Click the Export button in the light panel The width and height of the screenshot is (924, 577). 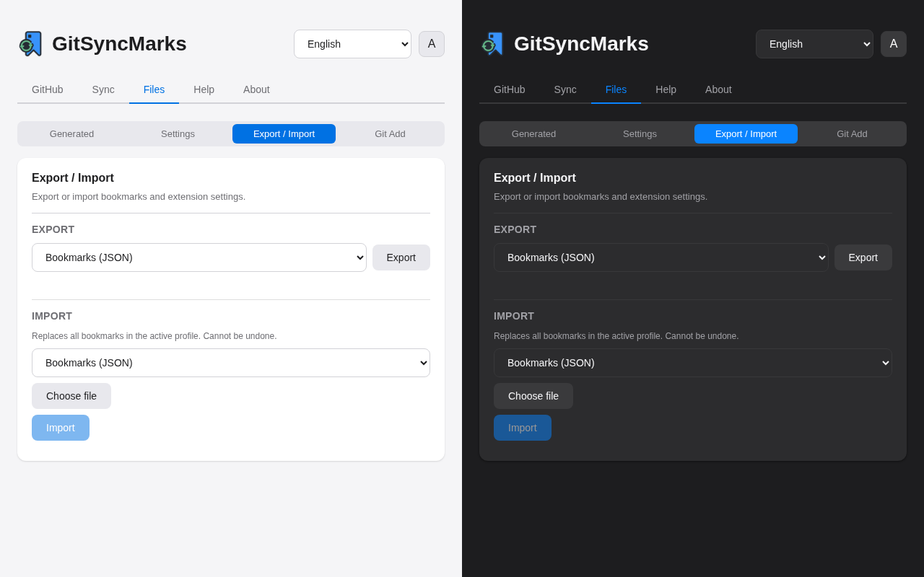coord(401,257)
